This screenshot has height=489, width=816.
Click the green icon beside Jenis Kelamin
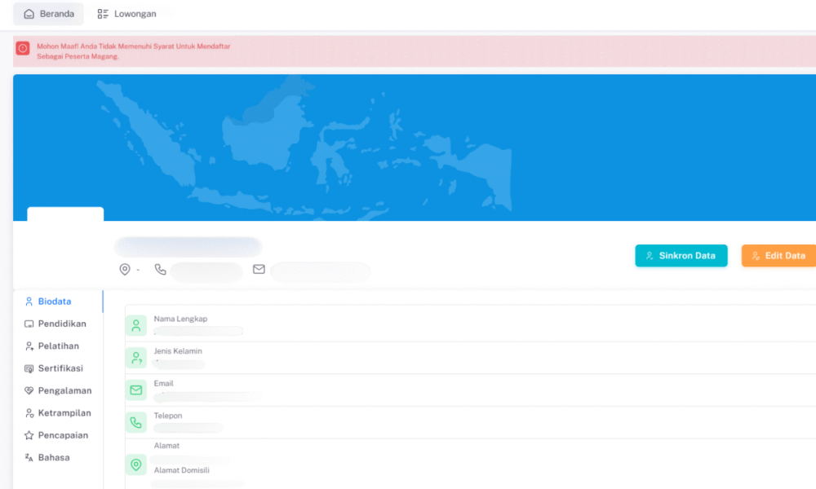click(x=135, y=358)
